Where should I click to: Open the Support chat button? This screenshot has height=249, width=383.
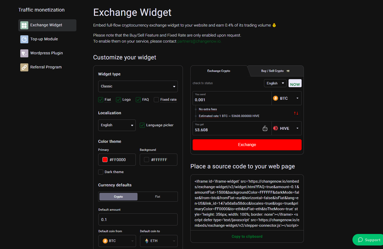(x=368, y=240)
